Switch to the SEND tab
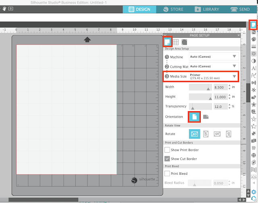The height and width of the screenshot is (203, 258). click(x=240, y=9)
